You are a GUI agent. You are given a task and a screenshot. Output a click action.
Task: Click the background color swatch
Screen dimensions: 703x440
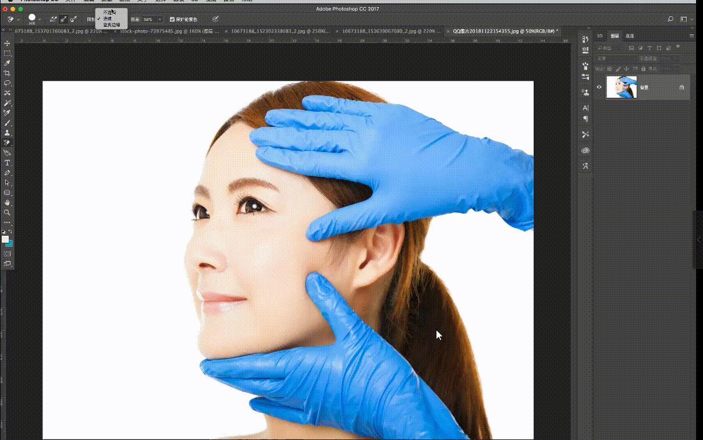pyautogui.click(x=10, y=243)
